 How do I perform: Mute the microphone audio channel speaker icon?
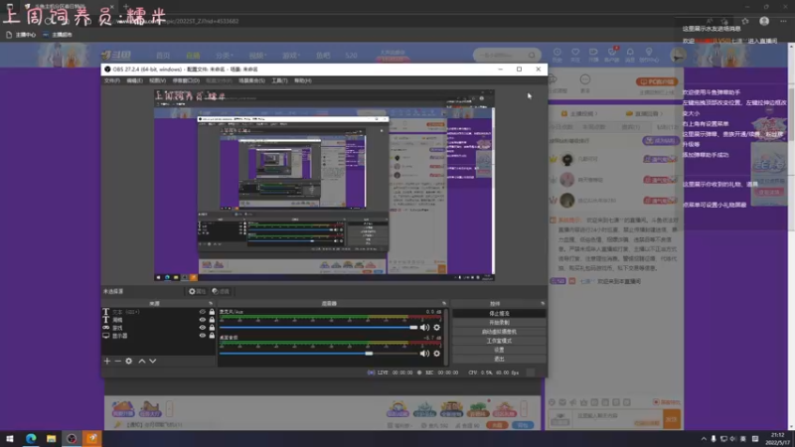[424, 328]
